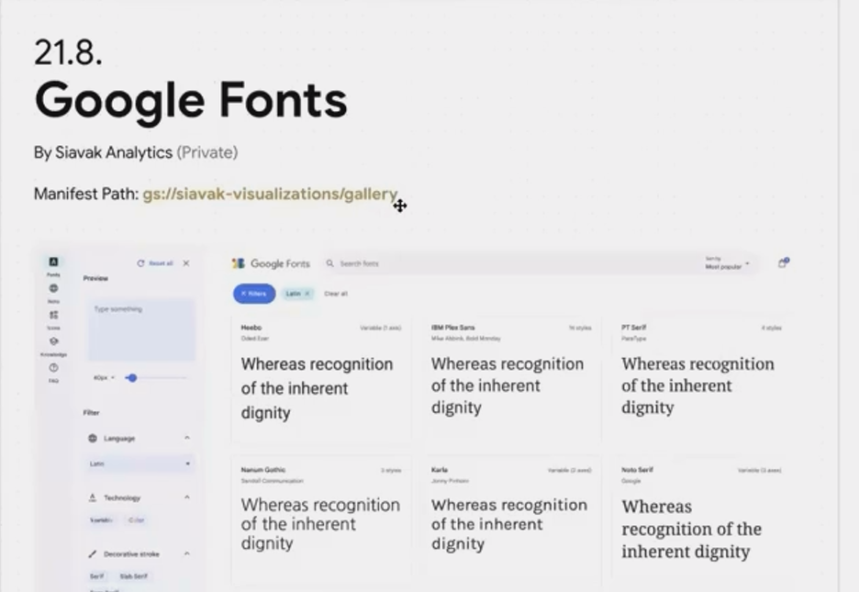Click the Reset all refresh icon
Screen dimensions: 859x592
[x=140, y=263]
